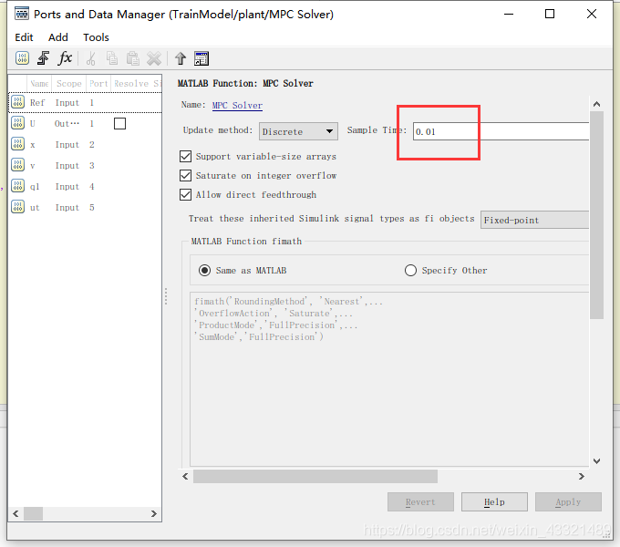Click the fimath text area

point(389,379)
